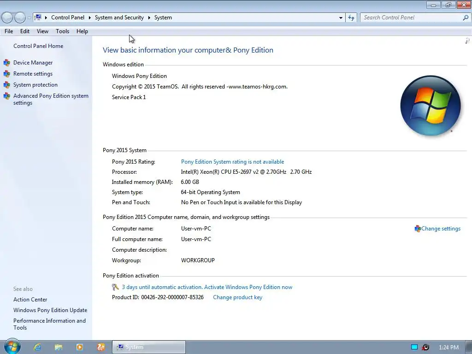Open Performance Information and Tools
Image resolution: width=472 pixels, height=354 pixels.
click(x=49, y=324)
